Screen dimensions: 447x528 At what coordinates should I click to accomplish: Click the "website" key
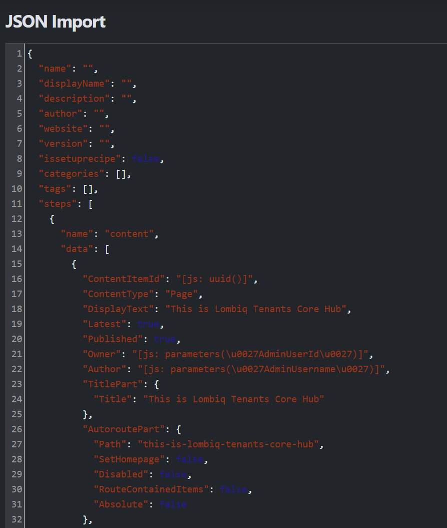[63, 129]
